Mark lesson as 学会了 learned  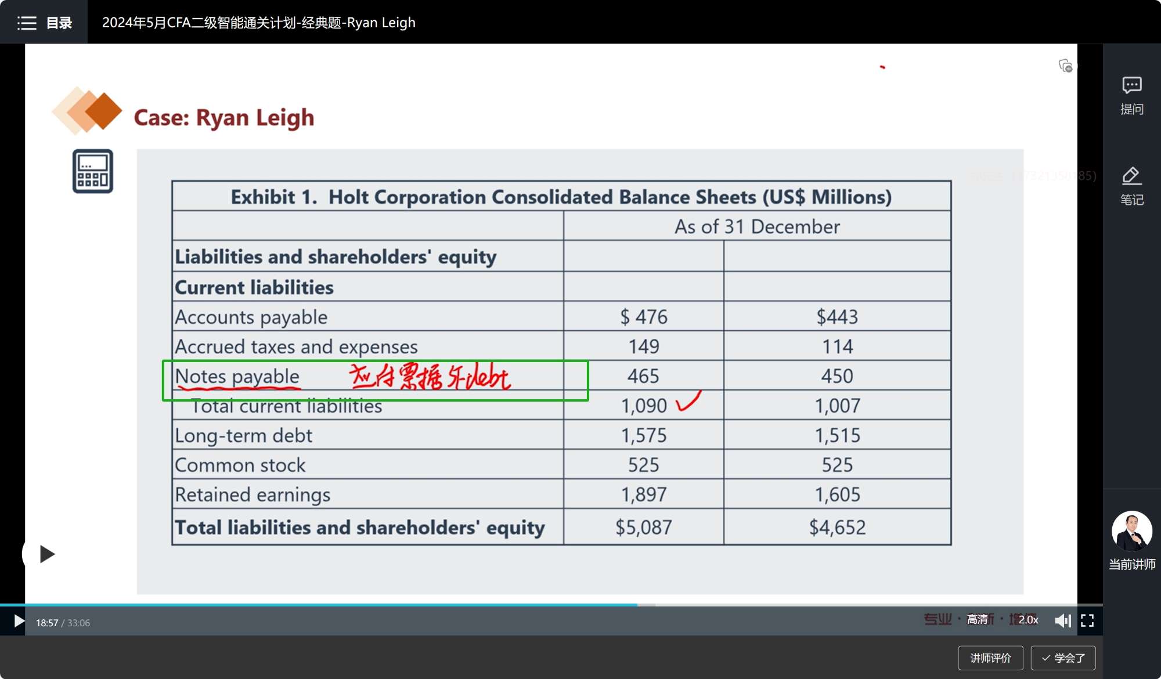pyautogui.click(x=1063, y=658)
